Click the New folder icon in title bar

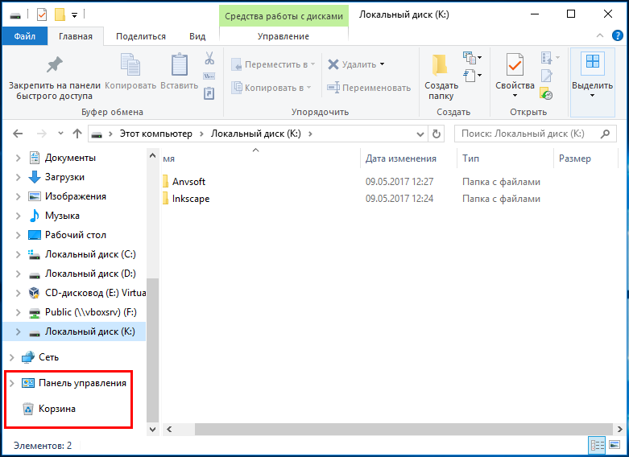click(x=60, y=14)
